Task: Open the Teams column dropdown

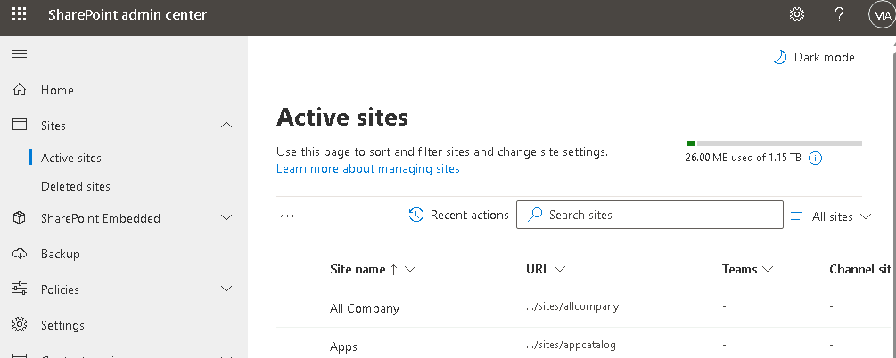Action: click(768, 270)
